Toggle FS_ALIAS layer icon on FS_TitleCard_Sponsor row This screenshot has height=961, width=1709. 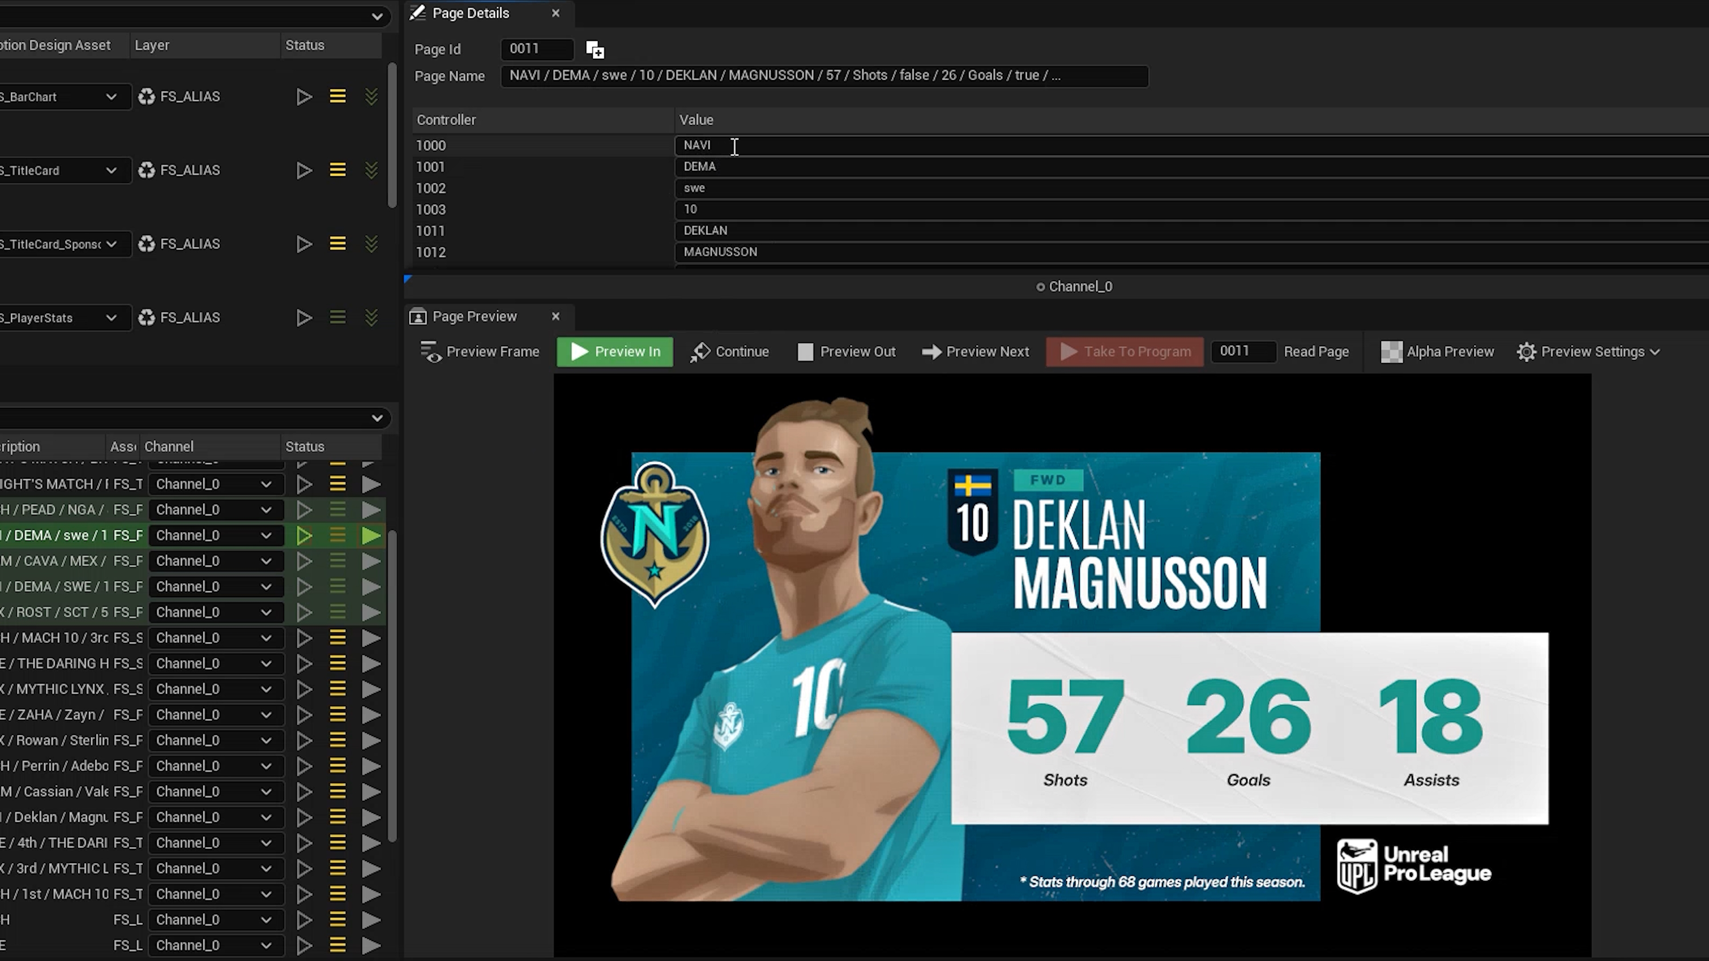tap(146, 244)
